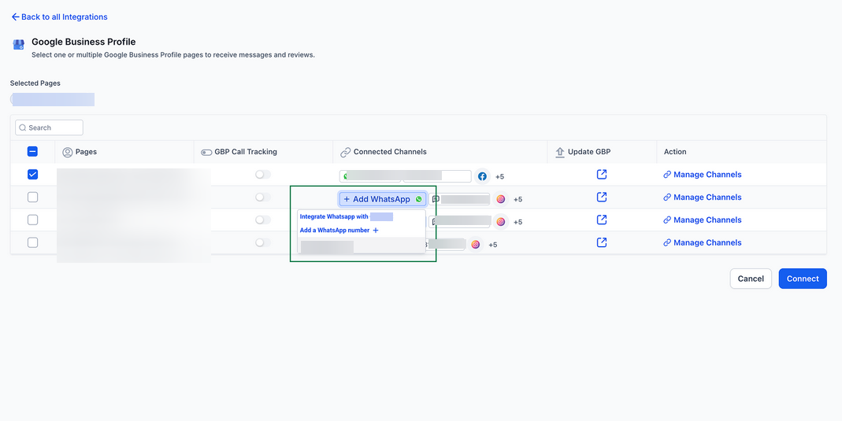842x421 pixels.
Task: Uncheck the first page row checkbox
Action: (x=32, y=175)
